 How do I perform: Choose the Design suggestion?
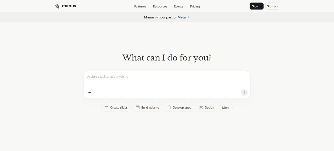(207, 107)
